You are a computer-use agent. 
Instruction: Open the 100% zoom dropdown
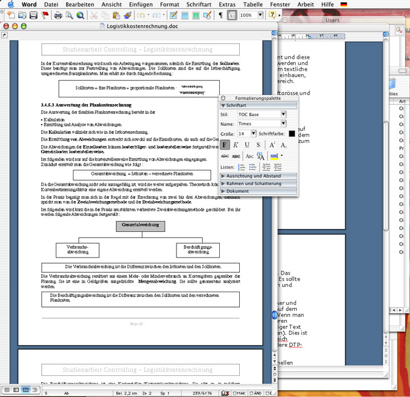click(260, 15)
